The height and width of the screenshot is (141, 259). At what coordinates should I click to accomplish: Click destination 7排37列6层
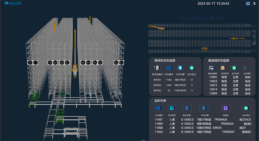point(204,120)
